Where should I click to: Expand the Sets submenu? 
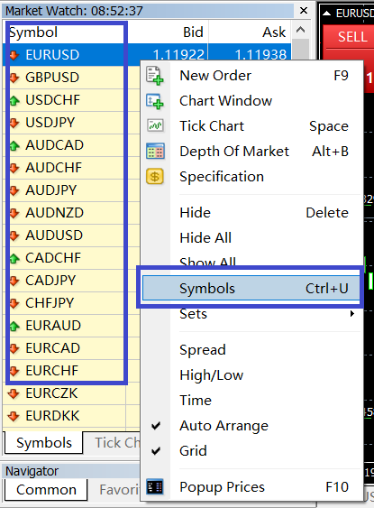coord(251,314)
